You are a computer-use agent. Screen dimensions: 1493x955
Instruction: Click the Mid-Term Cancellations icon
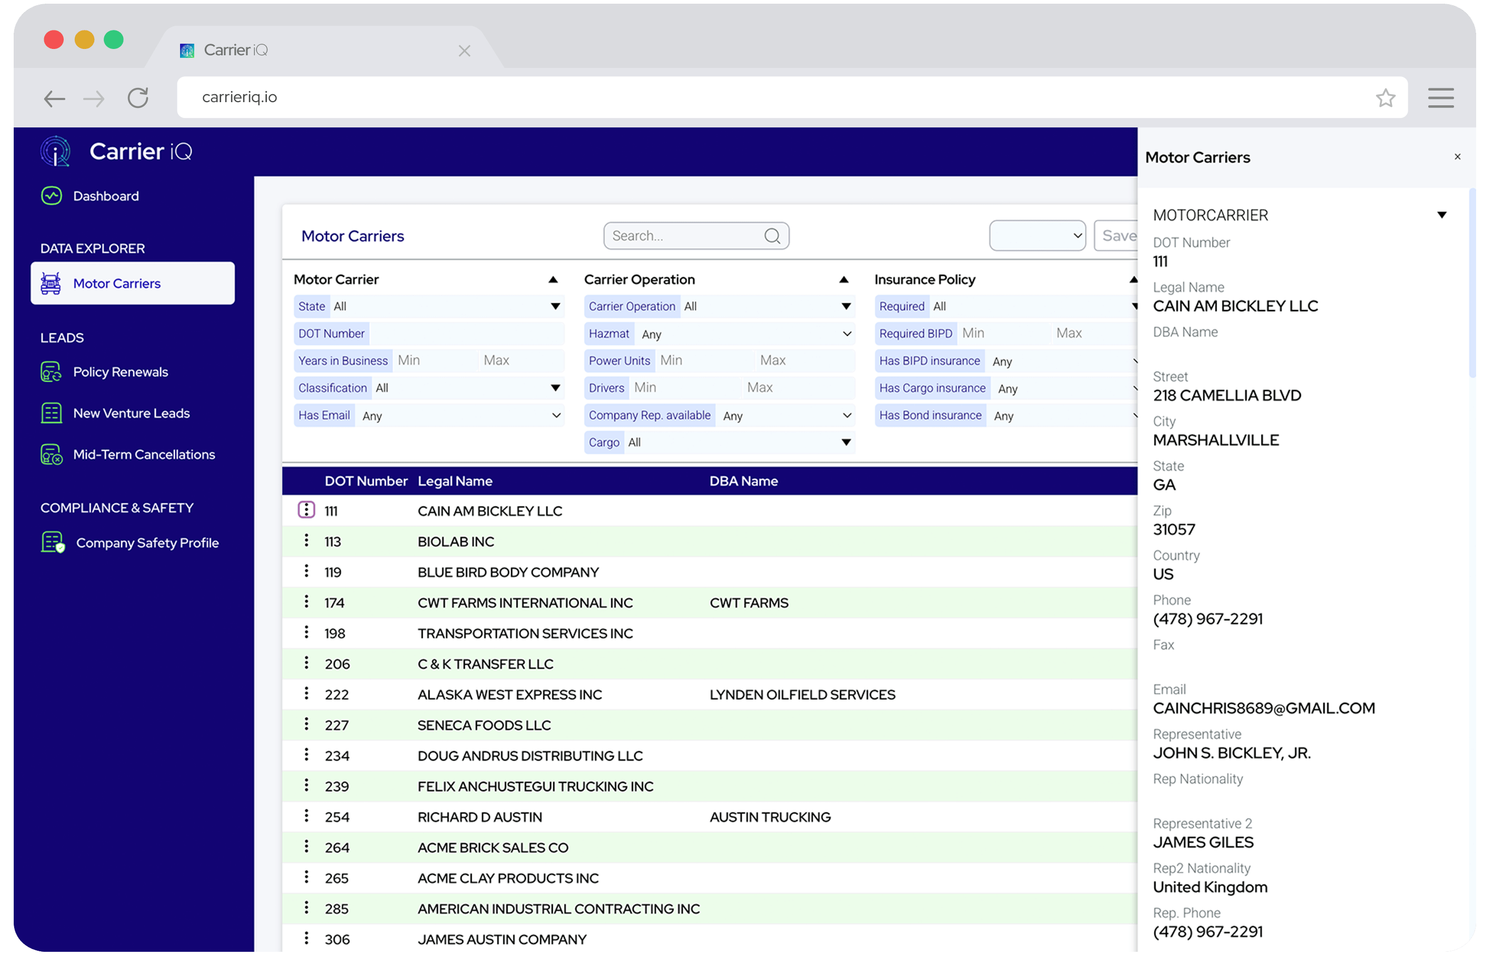(51, 454)
